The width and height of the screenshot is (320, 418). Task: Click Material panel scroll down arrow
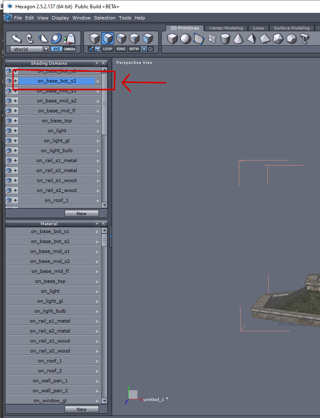[104, 401]
